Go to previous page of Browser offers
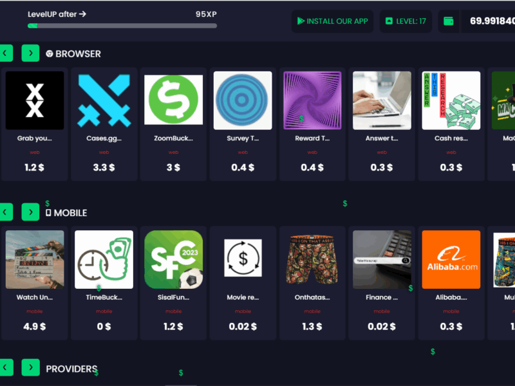 pyautogui.click(x=6, y=53)
